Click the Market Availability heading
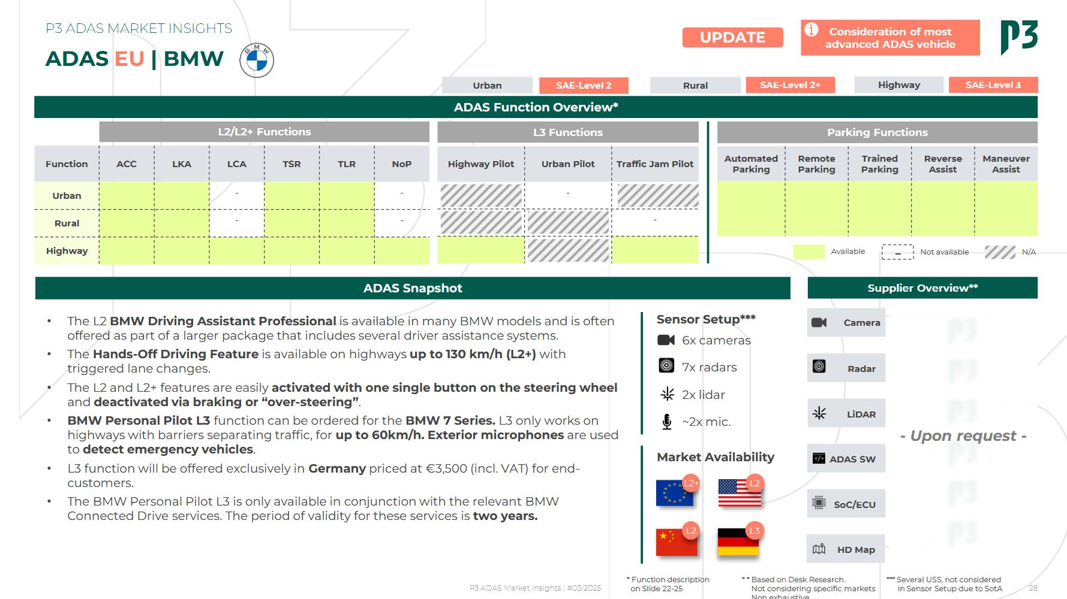This screenshot has height=599, width=1067. pos(716,457)
